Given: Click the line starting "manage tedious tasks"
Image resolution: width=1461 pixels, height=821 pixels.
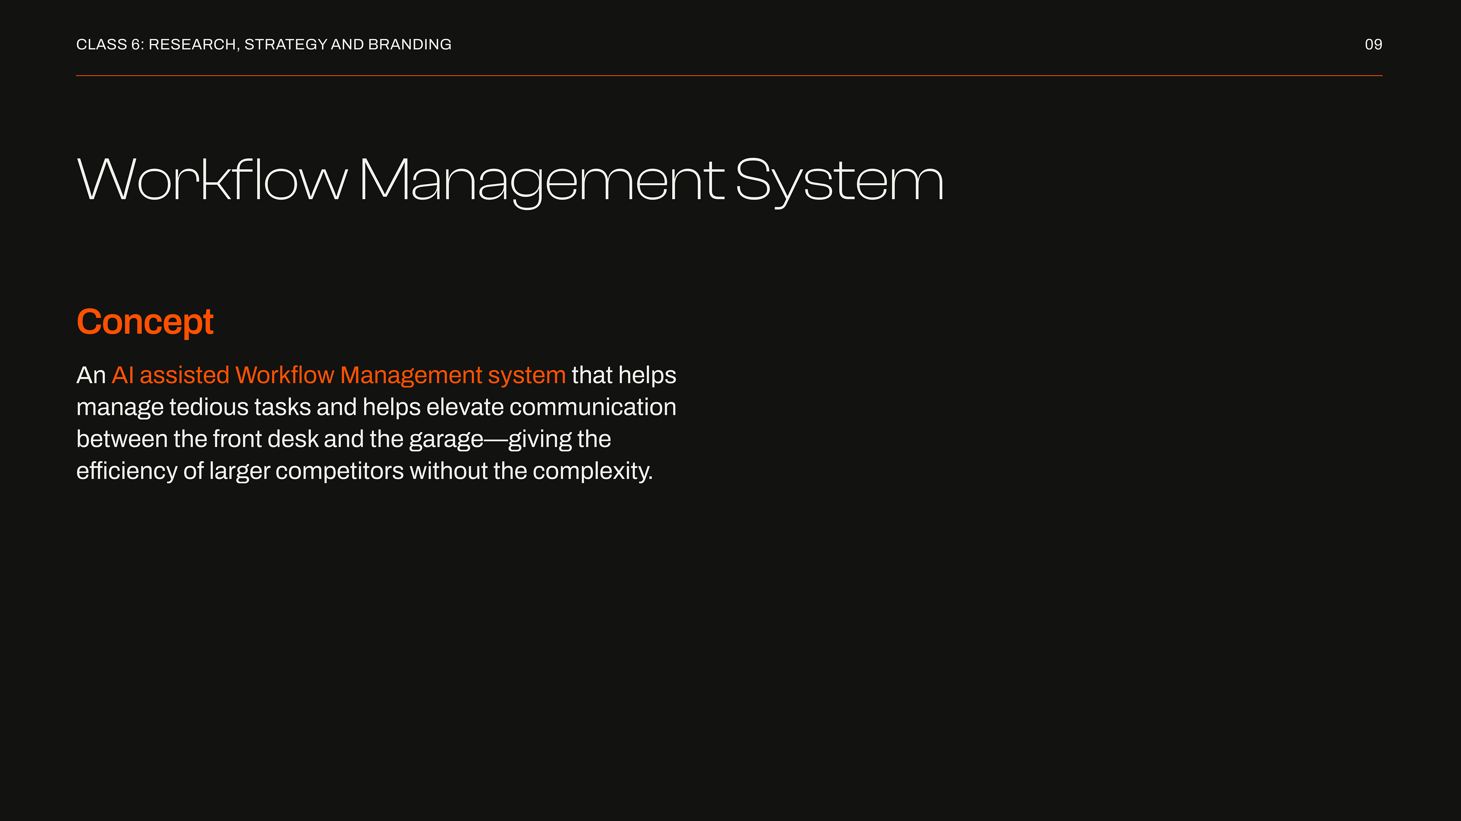Looking at the screenshot, I should 376,407.
